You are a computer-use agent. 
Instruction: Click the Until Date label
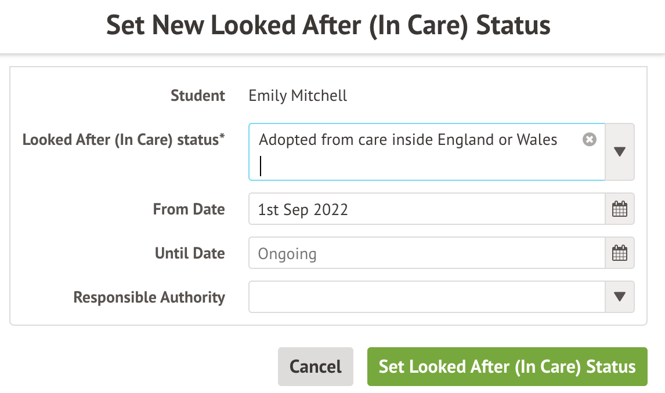190,253
